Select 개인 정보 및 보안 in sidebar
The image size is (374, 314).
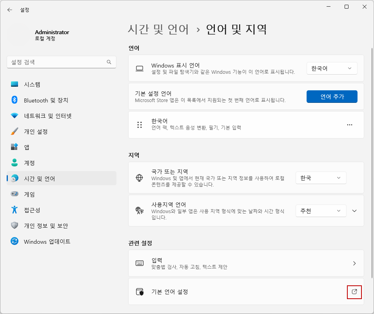62,226
